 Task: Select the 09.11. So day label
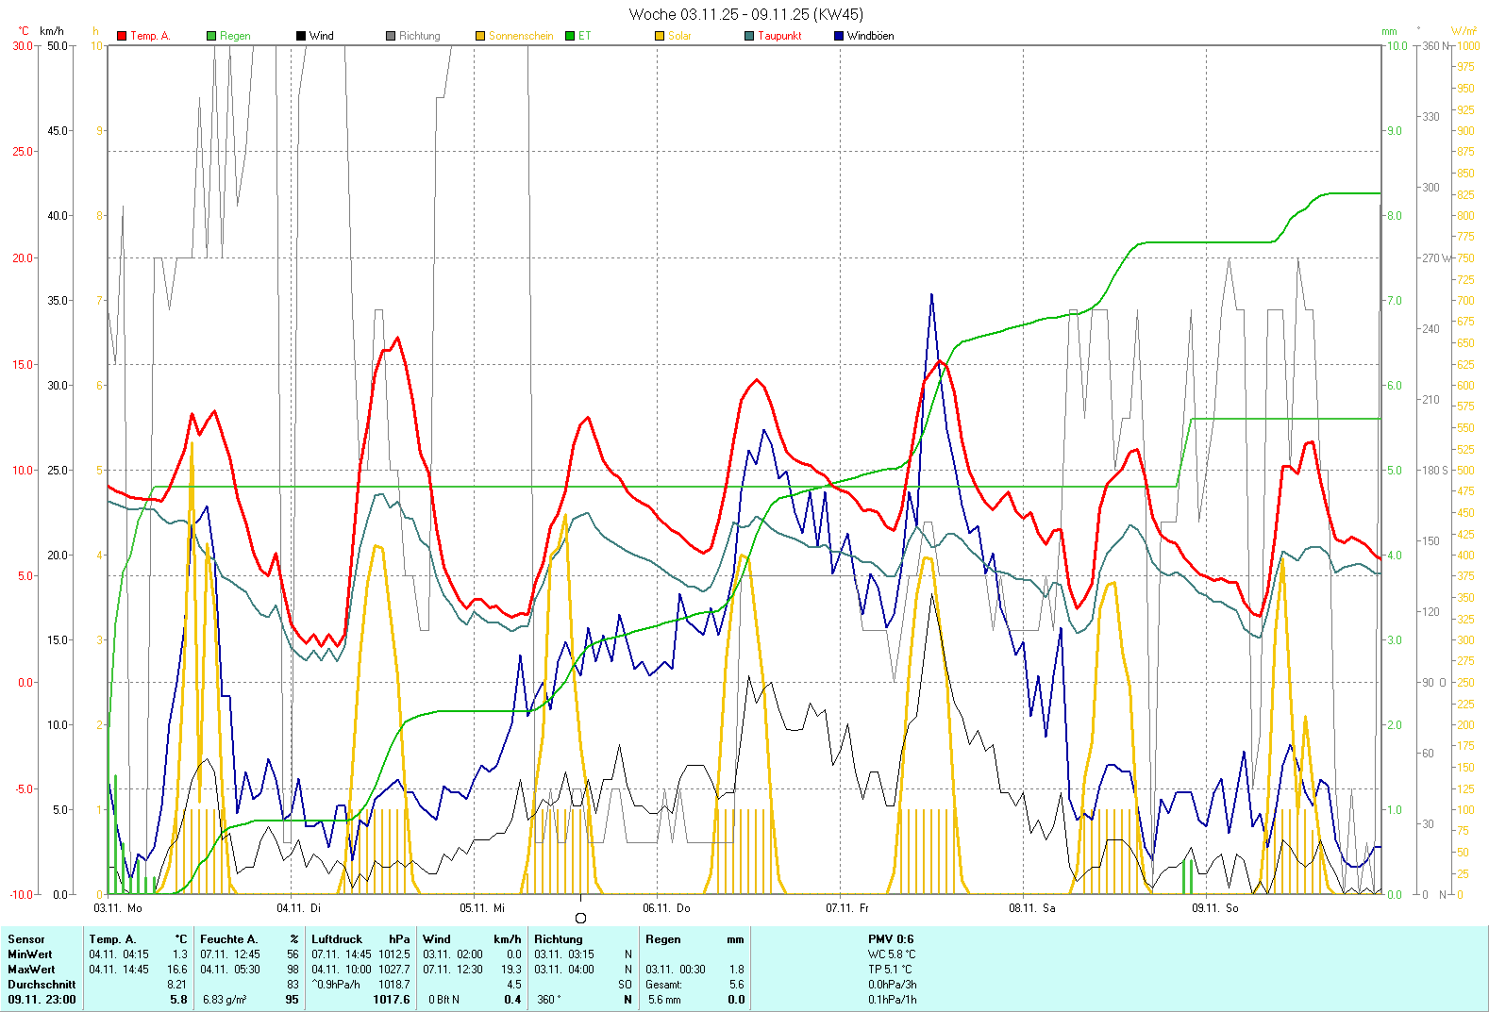point(1214,908)
